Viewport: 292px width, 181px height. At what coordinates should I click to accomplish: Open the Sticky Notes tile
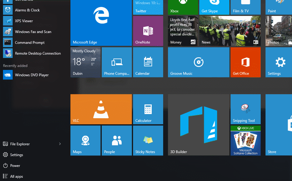(148, 140)
